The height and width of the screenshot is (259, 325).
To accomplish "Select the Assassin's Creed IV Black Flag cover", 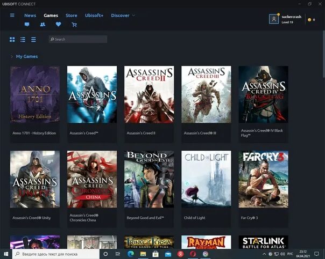I will point(264,94).
